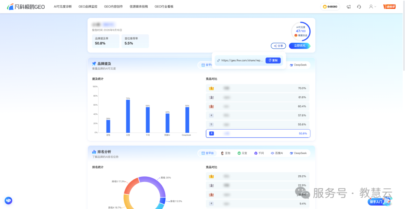Viewport: 405px width, 209px height.
Task: Click the 首位推荐率 5.5% card
Action: pos(135,41)
